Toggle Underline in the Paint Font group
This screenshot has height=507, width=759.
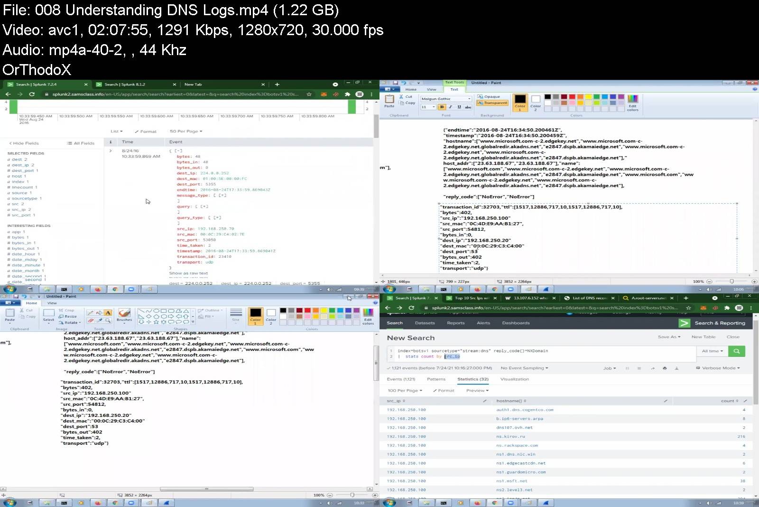click(x=459, y=107)
